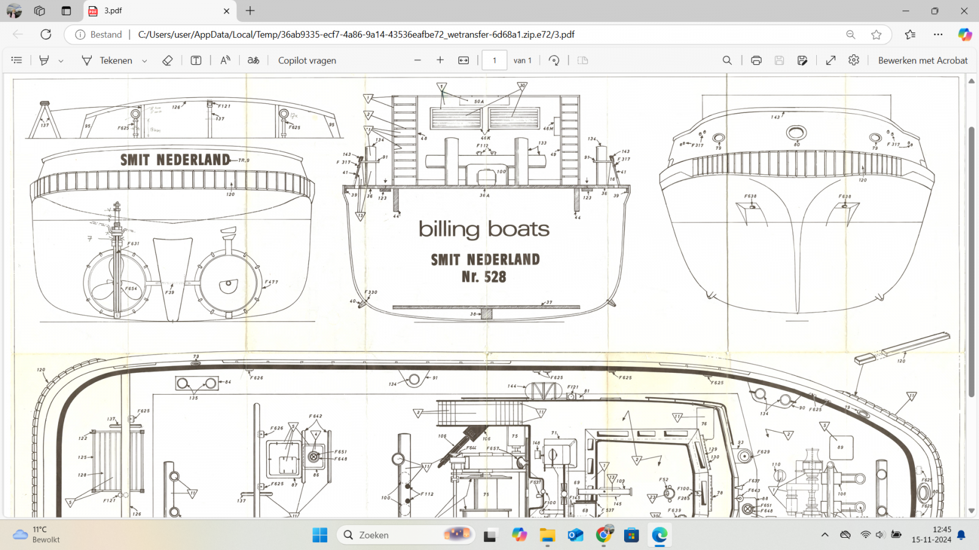Open PDF viewer settings gear
Screen dimensions: 979x550
click(x=854, y=60)
